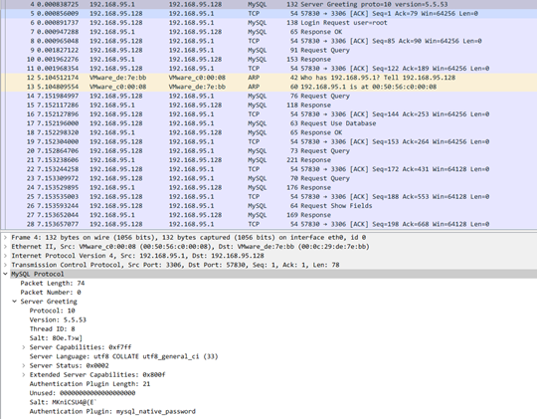The height and width of the screenshot is (419, 537).
Task: Select the Packet Length: 74 field
Action: point(53,284)
